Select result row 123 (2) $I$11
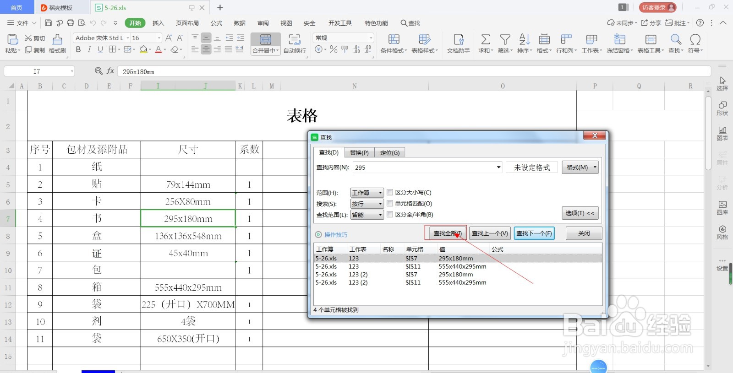Viewport: 733px width, 373px height. (458, 283)
